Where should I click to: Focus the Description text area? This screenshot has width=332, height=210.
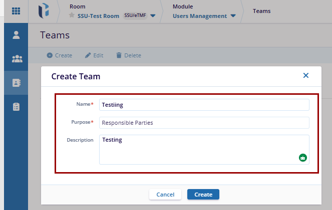coord(198,149)
